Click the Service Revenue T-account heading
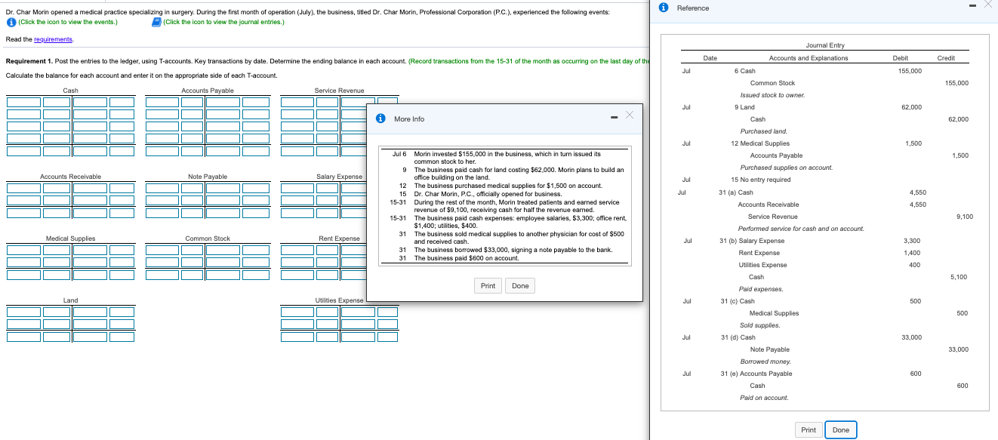Image resolution: width=998 pixels, height=440 pixels. coord(339,91)
